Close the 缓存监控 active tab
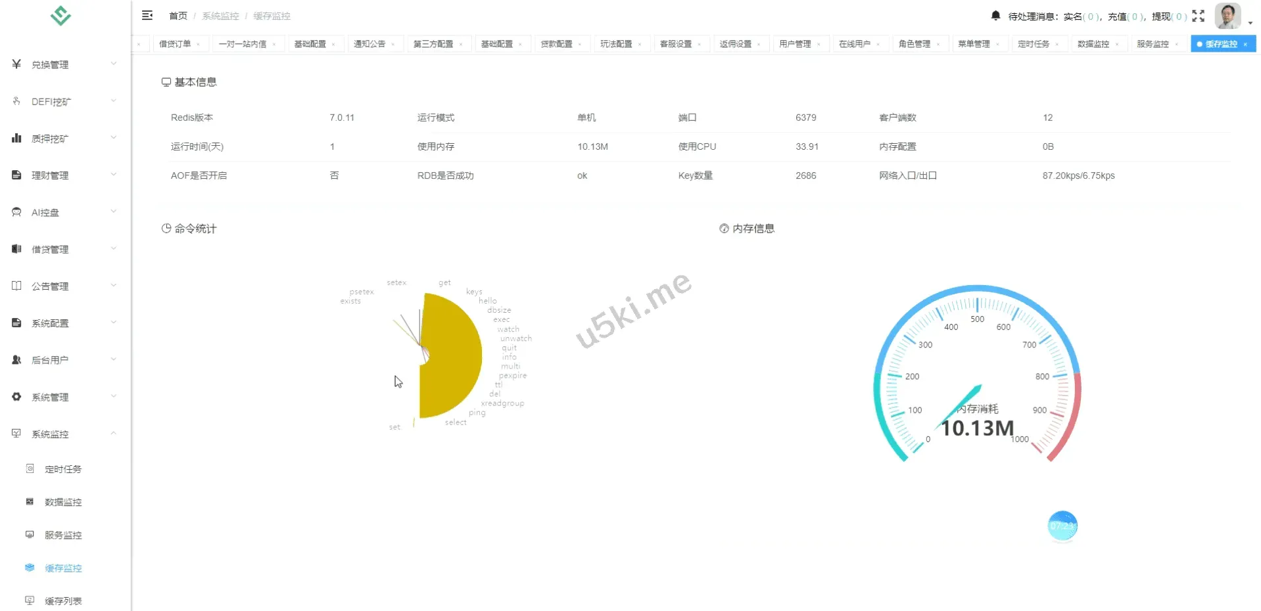 point(1245,45)
